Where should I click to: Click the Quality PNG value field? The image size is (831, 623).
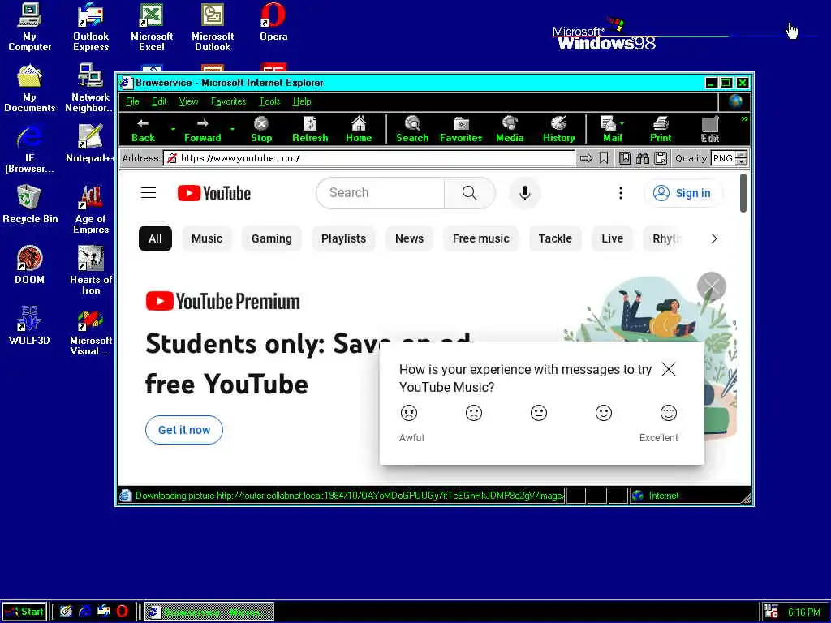point(724,158)
